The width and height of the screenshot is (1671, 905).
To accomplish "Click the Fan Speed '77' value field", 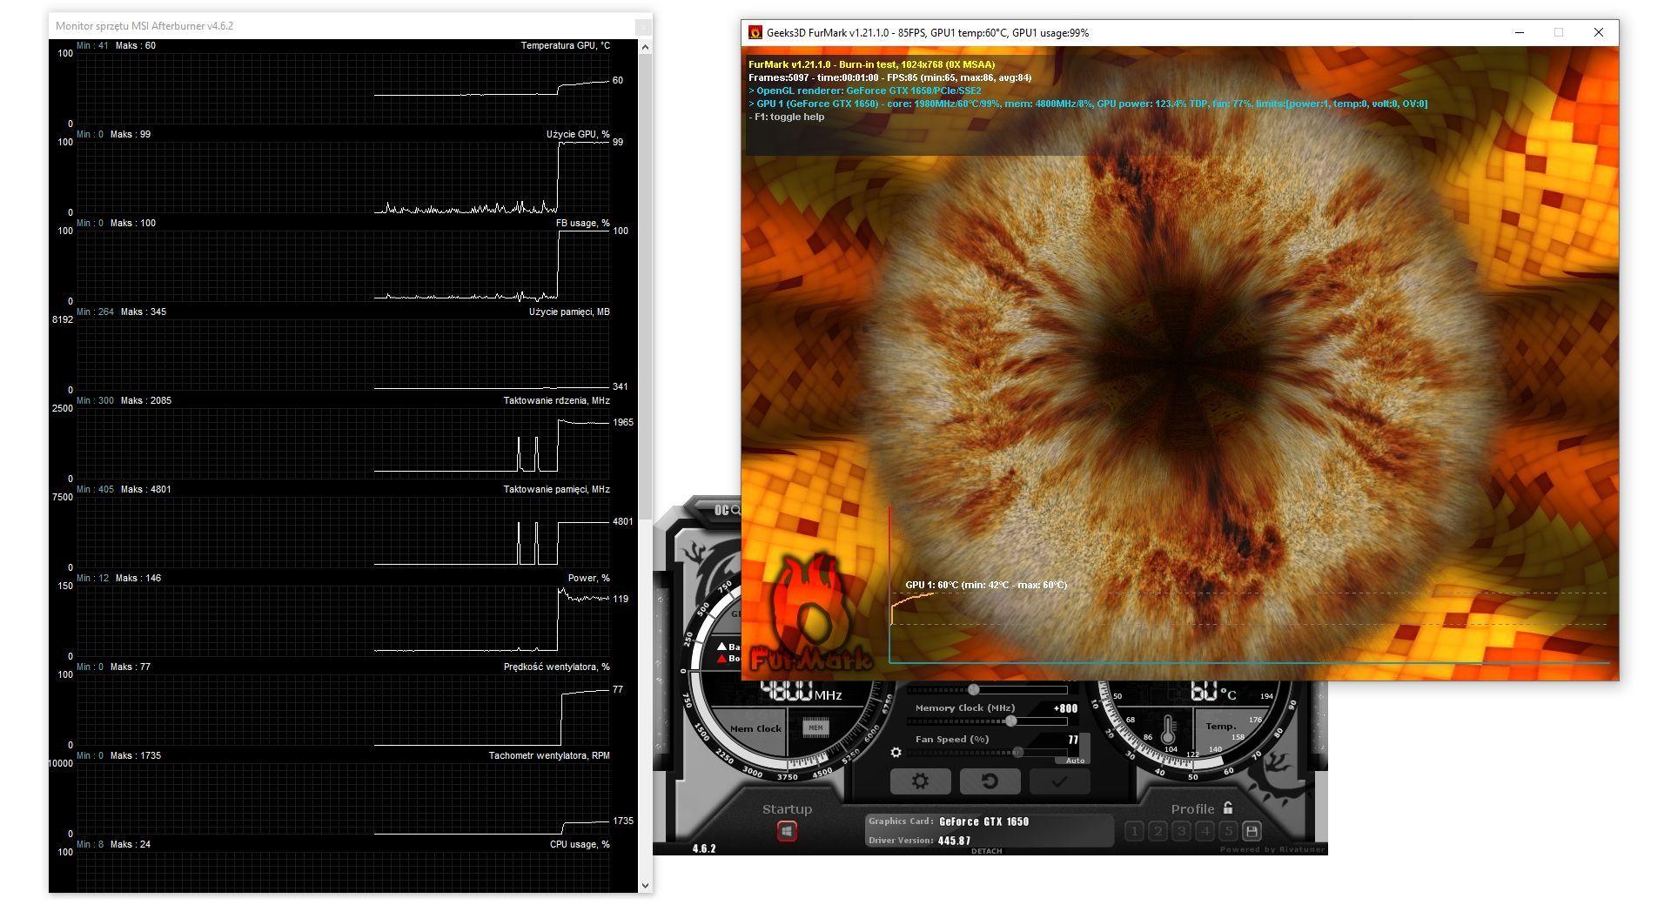I will pos(1073,740).
